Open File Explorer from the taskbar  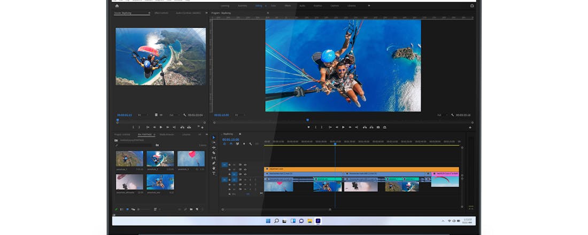coord(310,221)
